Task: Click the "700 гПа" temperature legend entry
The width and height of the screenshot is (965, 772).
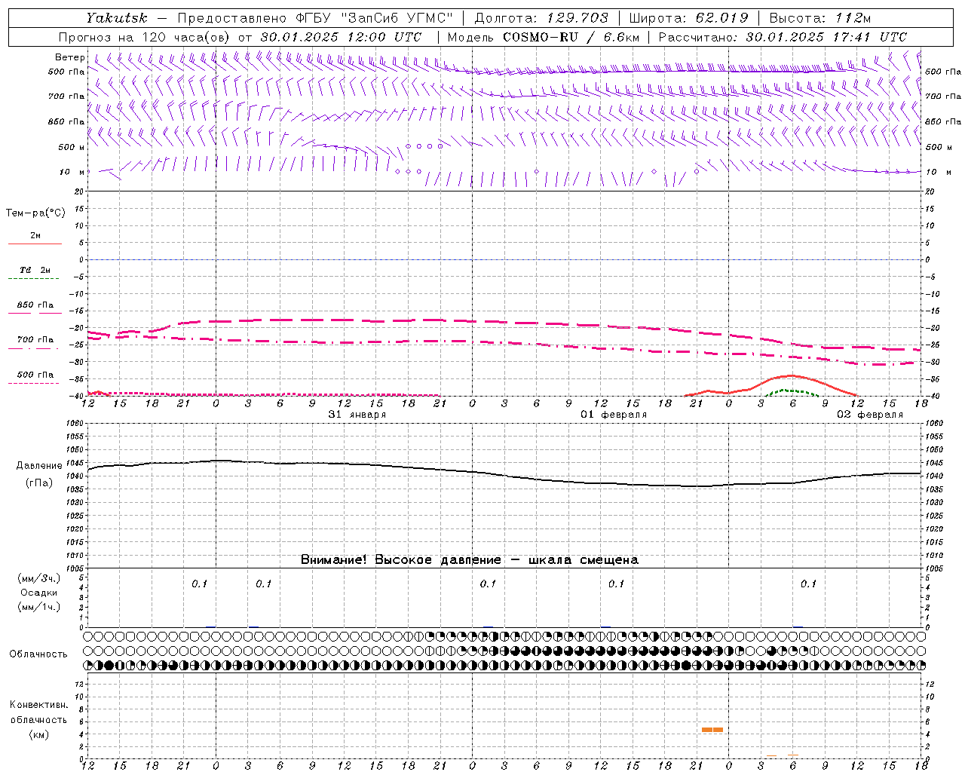Action: [35, 340]
